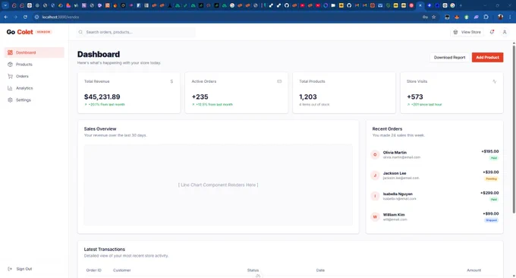
Task: Open the Chrome profile avatar
Action: (501, 17)
